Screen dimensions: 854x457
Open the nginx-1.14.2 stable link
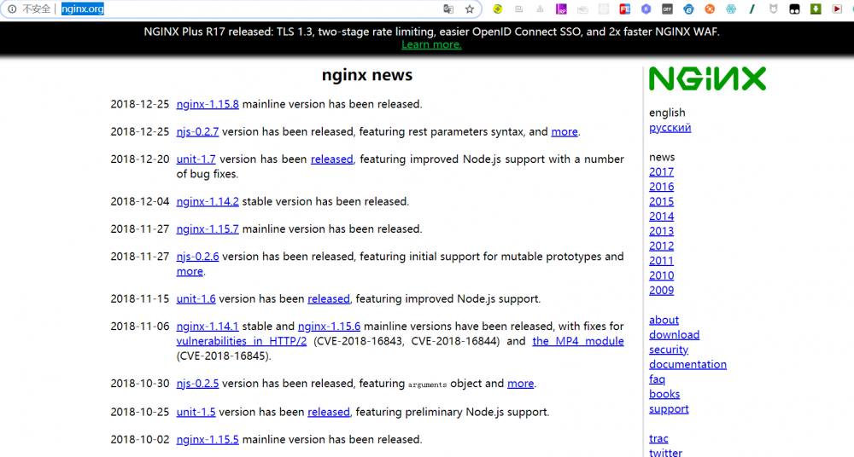208,201
